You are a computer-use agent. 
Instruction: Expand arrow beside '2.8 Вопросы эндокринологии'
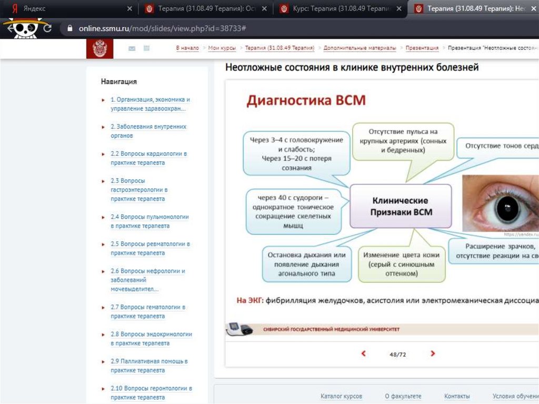pos(103,334)
